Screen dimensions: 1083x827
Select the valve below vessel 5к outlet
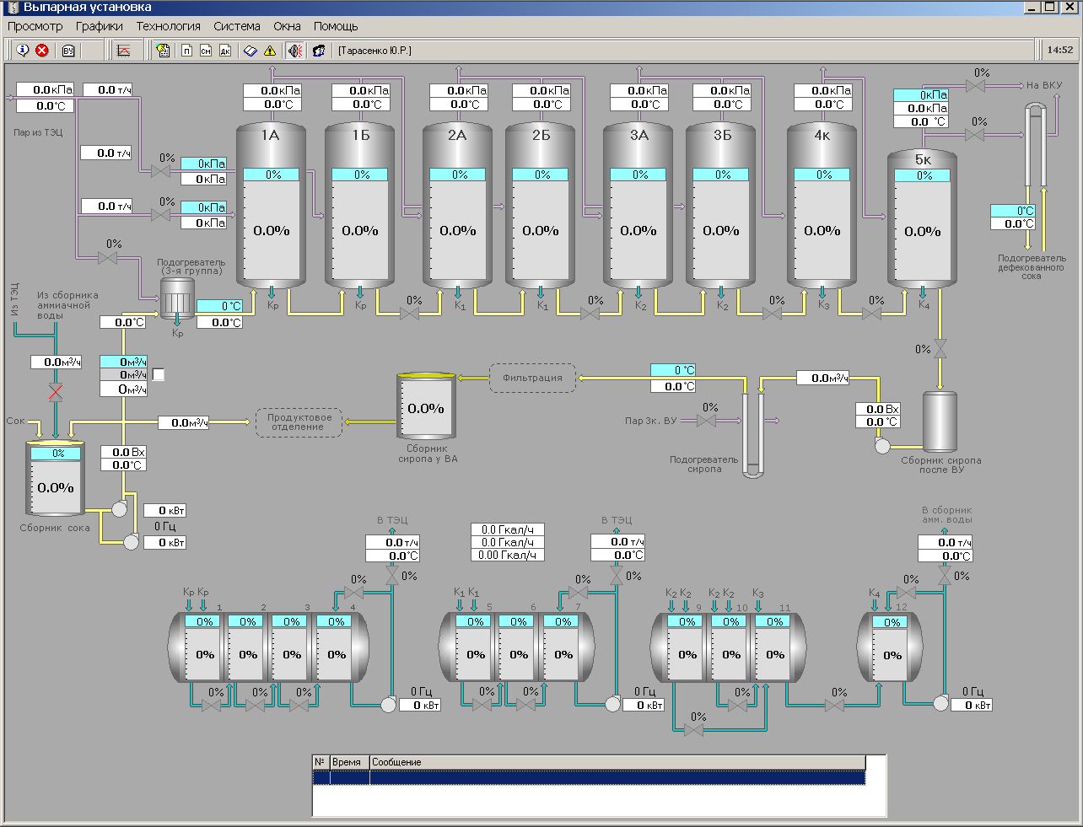tap(941, 349)
